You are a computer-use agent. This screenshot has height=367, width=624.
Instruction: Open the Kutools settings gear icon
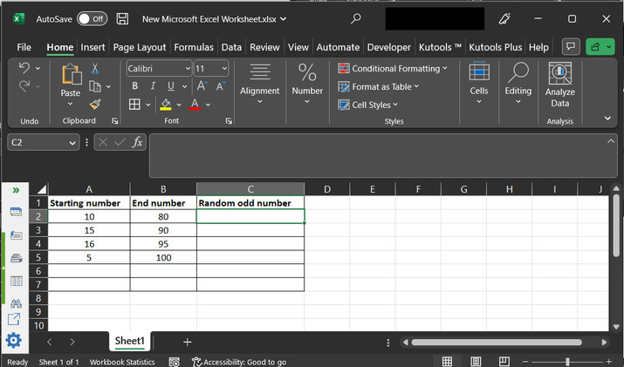point(14,341)
